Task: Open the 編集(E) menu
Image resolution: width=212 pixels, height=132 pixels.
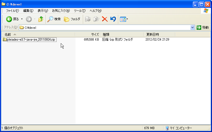Action: click(28, 11)
